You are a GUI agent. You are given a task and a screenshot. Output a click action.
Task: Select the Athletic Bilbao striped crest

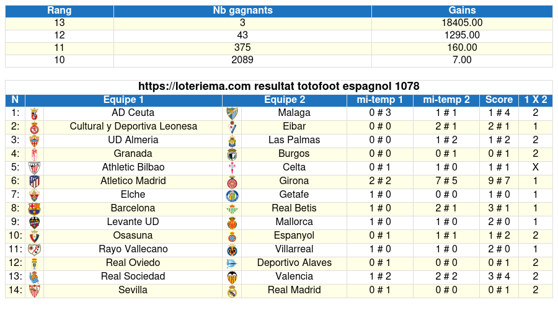tap(35, 168)
